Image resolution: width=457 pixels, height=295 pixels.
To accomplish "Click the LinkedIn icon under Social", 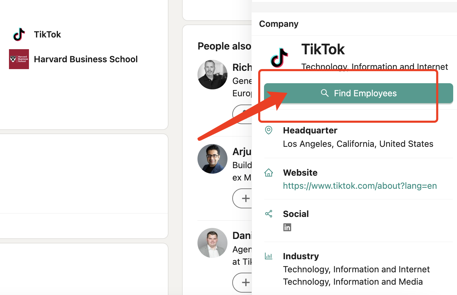I will (x=287, y=227).
